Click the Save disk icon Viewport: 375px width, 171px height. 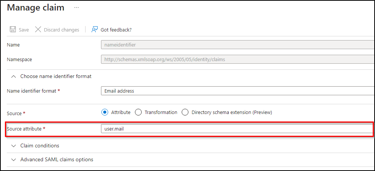point(13,30)
